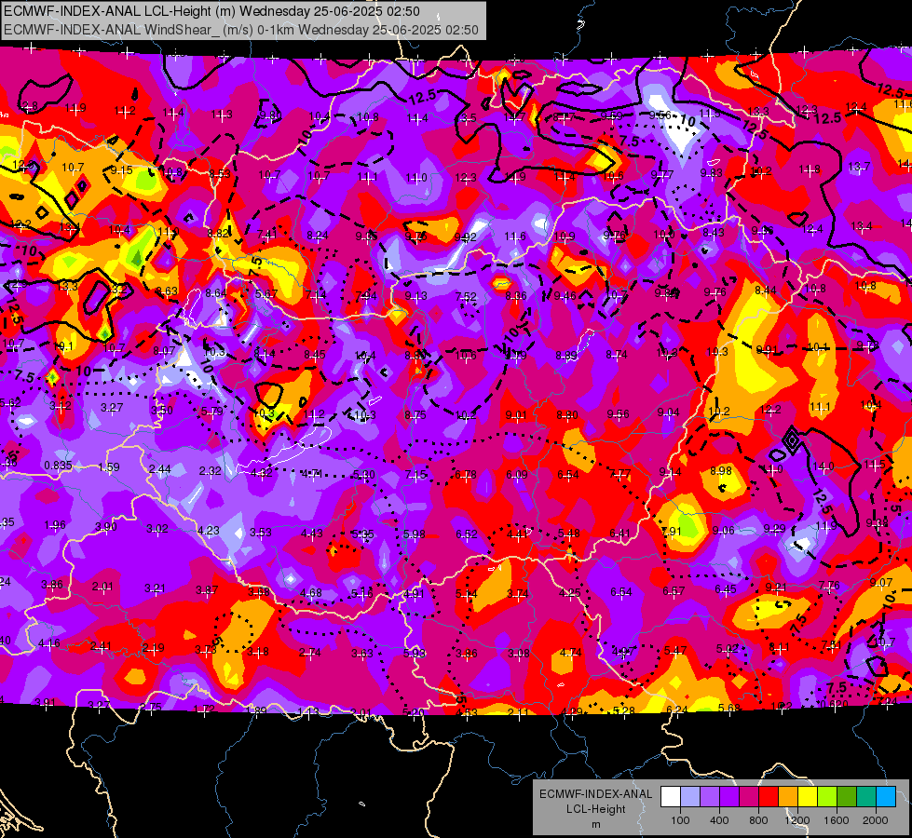Select the grid value 9.29
This screenshot has height=838, width=912.
774,528
